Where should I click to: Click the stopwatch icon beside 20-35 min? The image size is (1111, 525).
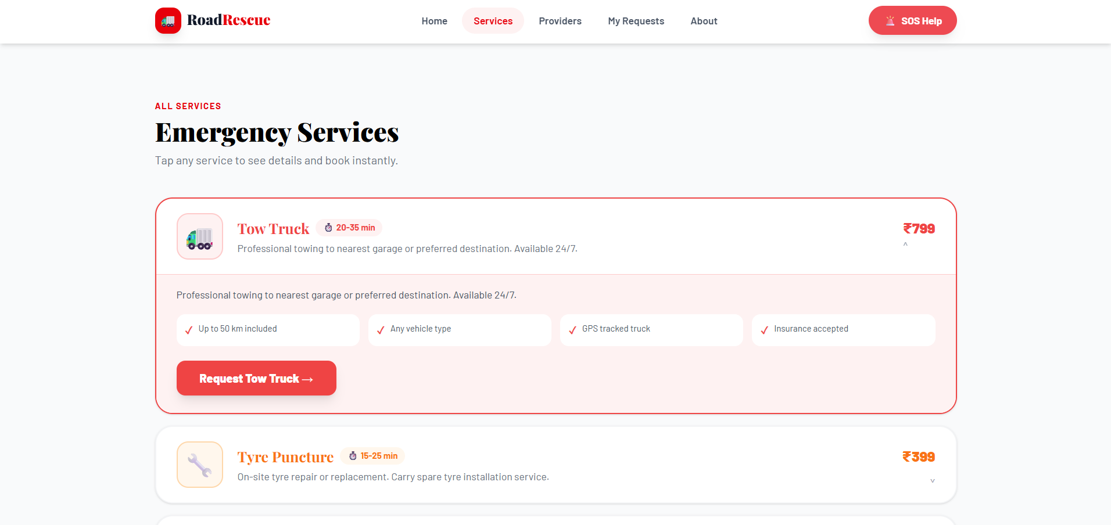[x=328, y=228]
